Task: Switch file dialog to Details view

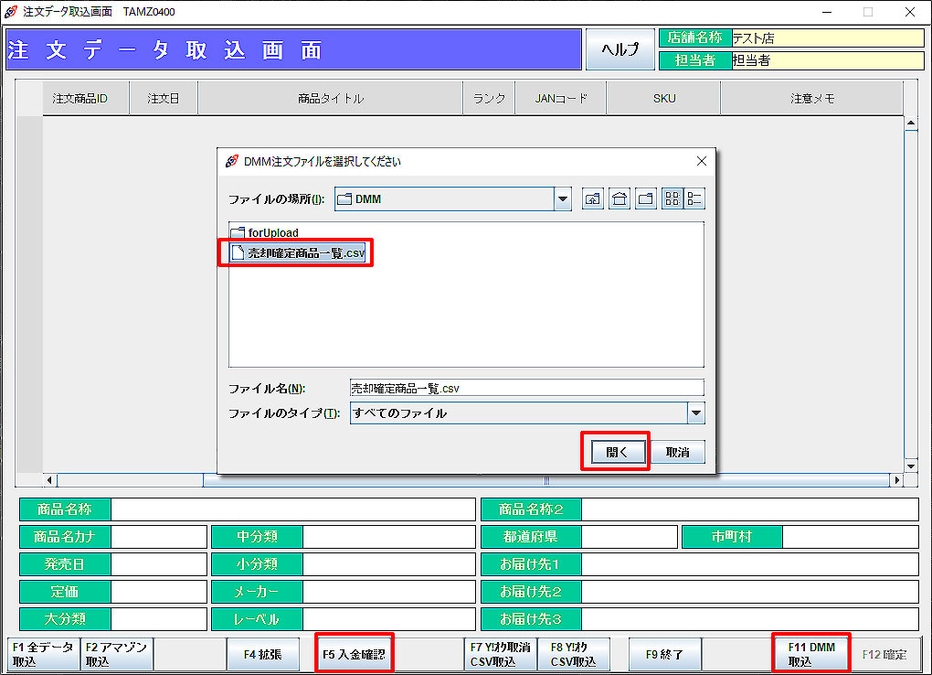Action: pos(694,198)
